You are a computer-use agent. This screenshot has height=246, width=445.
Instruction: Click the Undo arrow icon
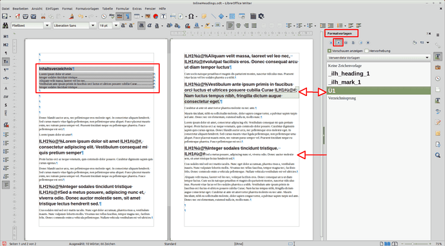(x=81, y=17)
